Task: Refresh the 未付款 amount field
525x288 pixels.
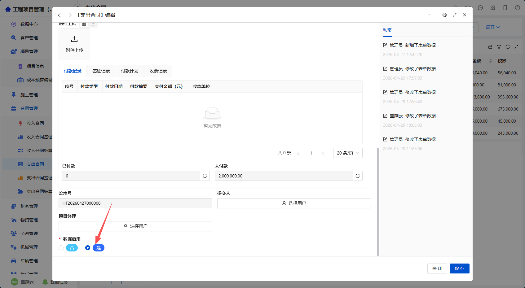Action: point(358,176)
